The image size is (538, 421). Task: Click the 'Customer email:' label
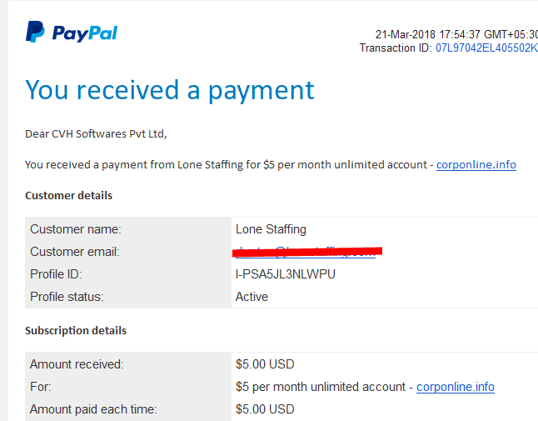(x=75, y=252)
